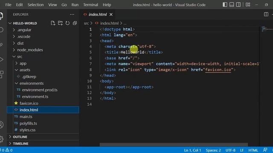Screen dimensions: 273x153
Task: Click Ln 1, Col 1 status item
Action: point(192,150)
